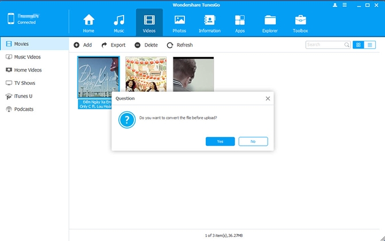This screenshot has height=241, width=385.
Task: Switch to grid view mode
Action: (x=359, y=45)
